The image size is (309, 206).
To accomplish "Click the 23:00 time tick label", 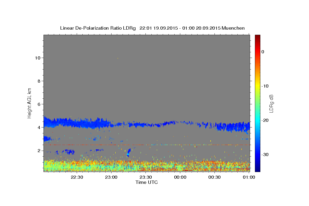I will pyautogui.click(x=111, y=177).
